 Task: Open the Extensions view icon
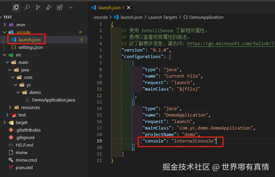click(60, 8)
